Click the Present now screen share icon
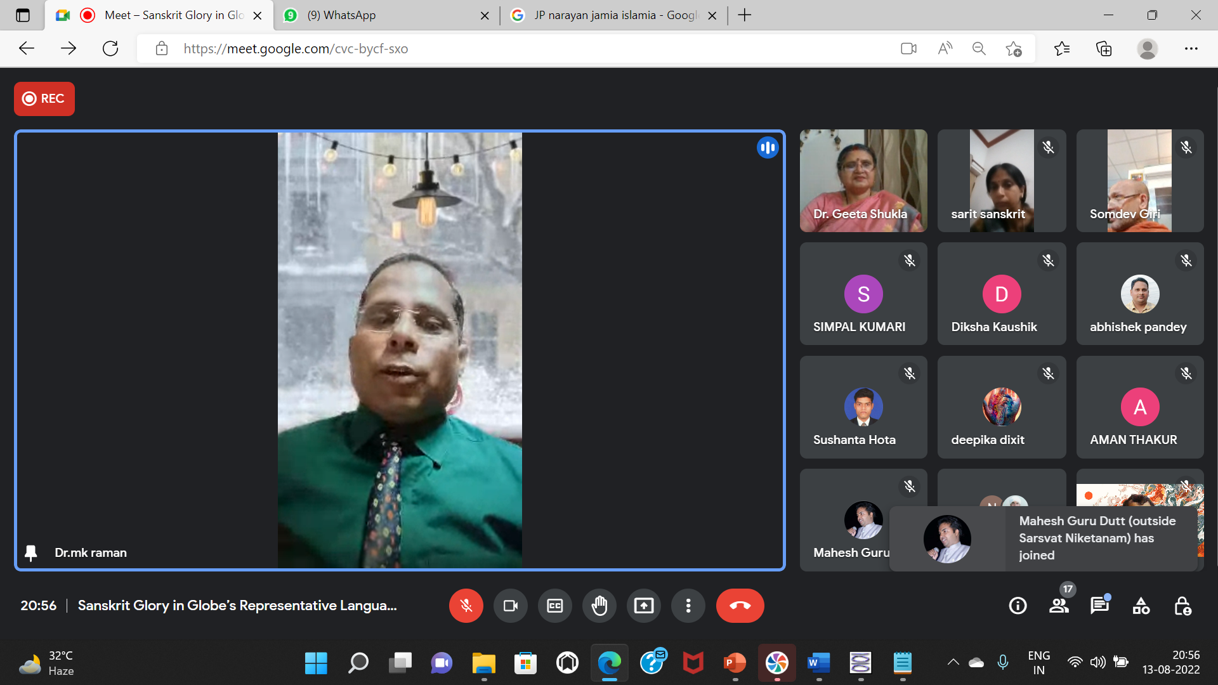 (643, 606)
